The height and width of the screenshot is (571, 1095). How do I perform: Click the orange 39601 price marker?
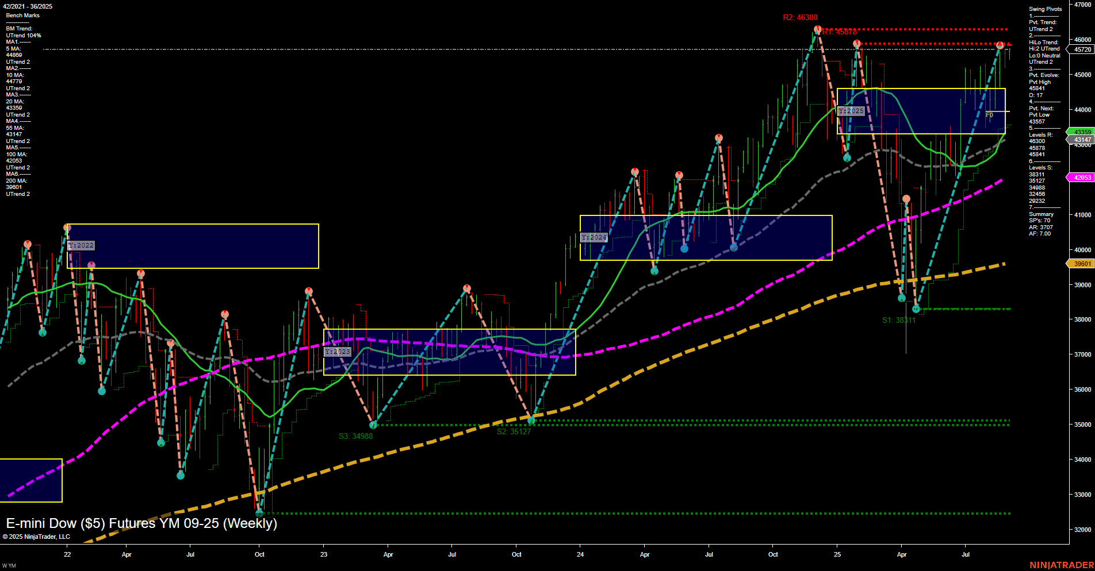(1081, 264)
